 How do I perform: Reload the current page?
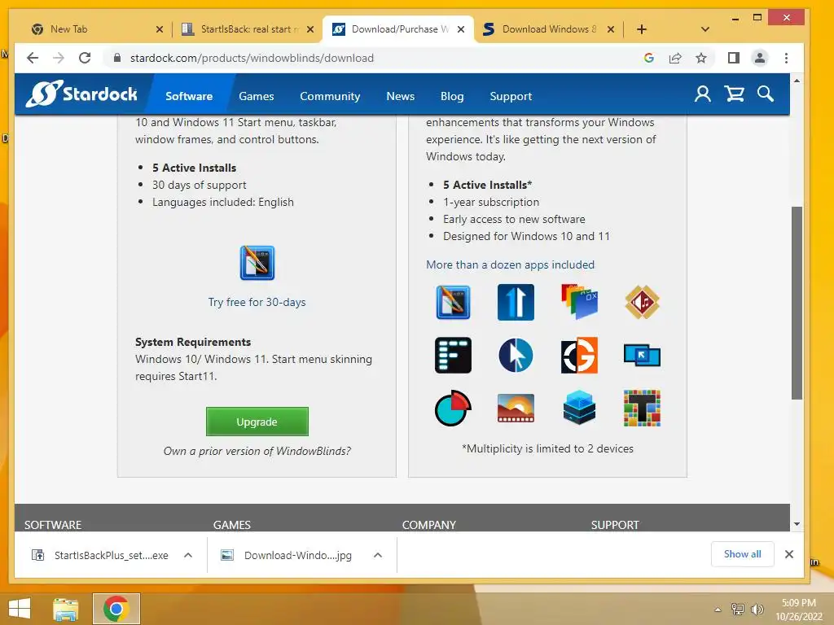coord(85,58)
